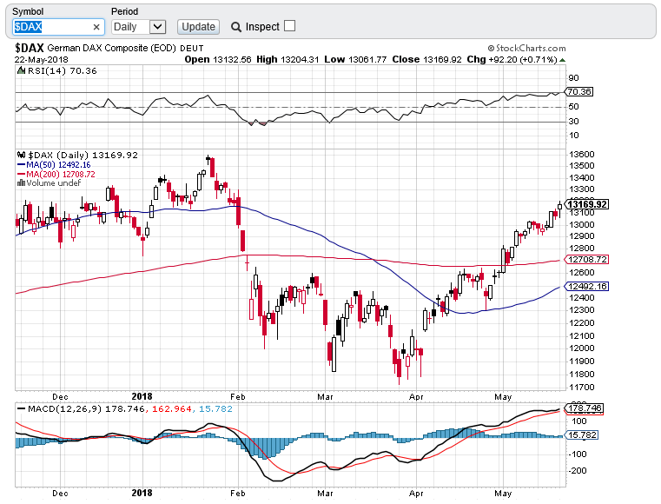Click the MA(200) 12708.72 legend text
The width and height of the screenshot is (661, 504).
(61, 174)
